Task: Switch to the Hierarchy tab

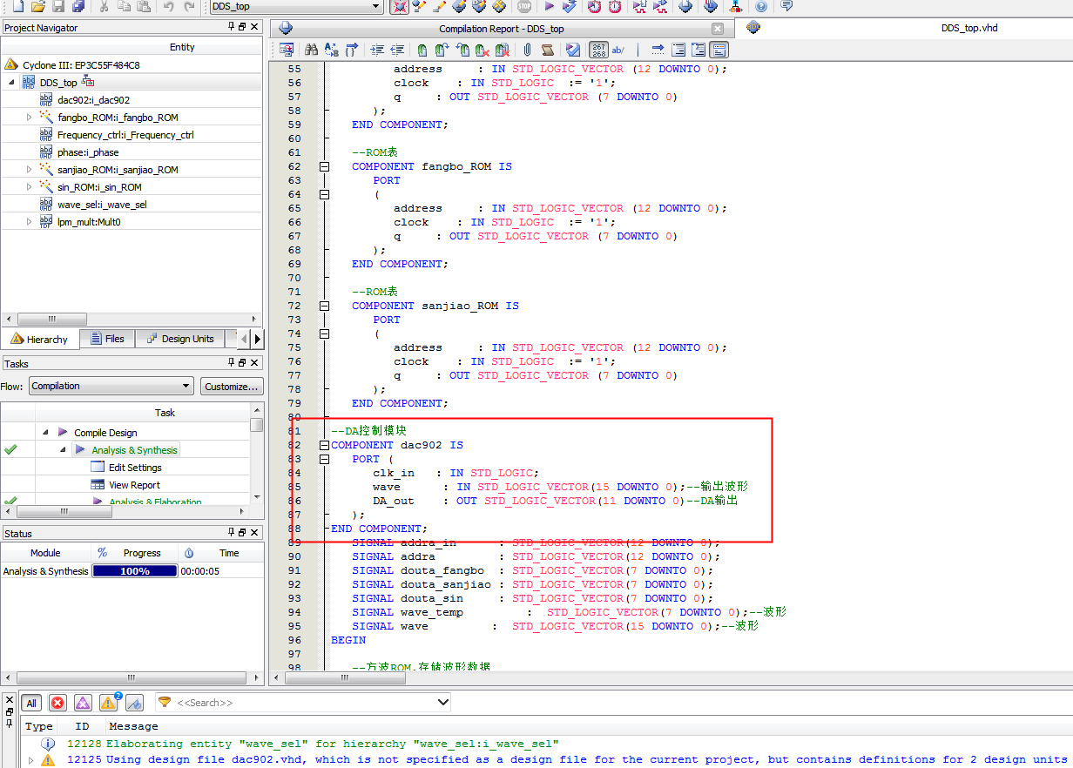Action: 40,339
